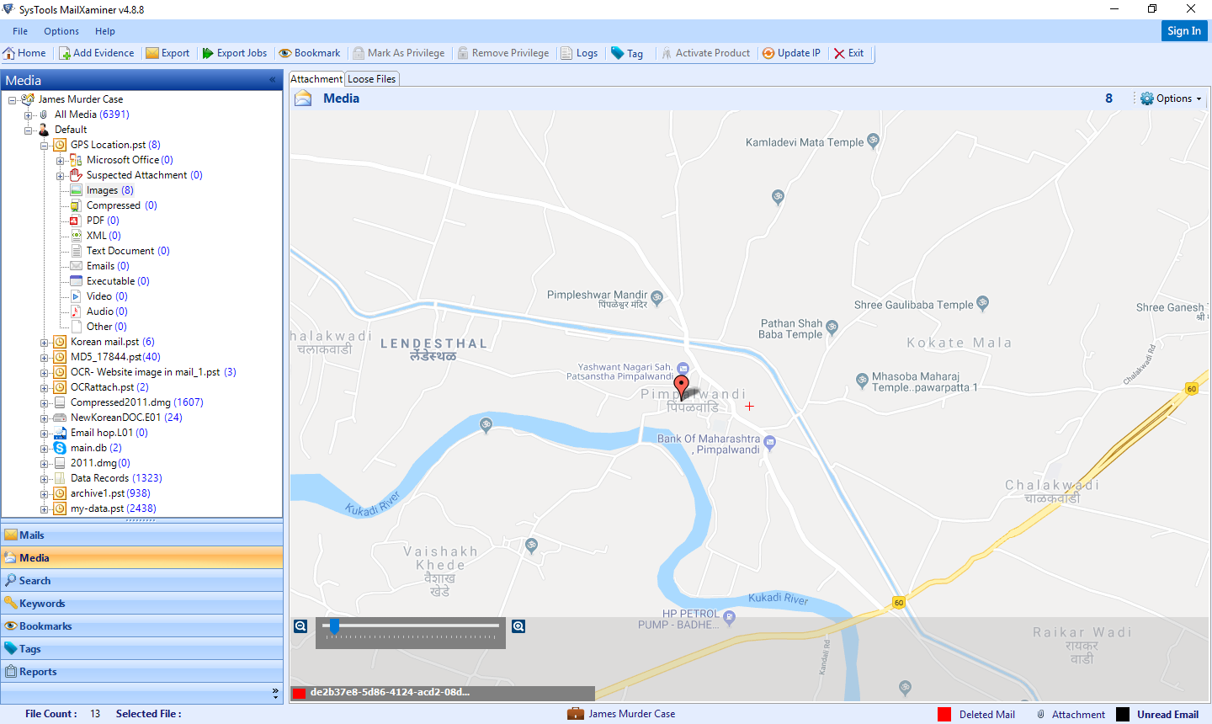Collapse the James Murder Case tree node
Viewport: 1212px width, 724px height.
13,99
